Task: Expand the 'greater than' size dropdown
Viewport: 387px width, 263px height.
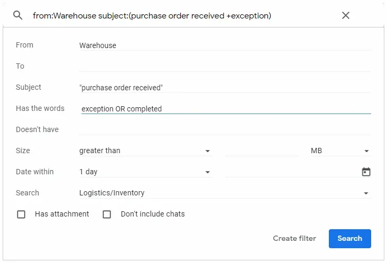Action: point(145,151)
